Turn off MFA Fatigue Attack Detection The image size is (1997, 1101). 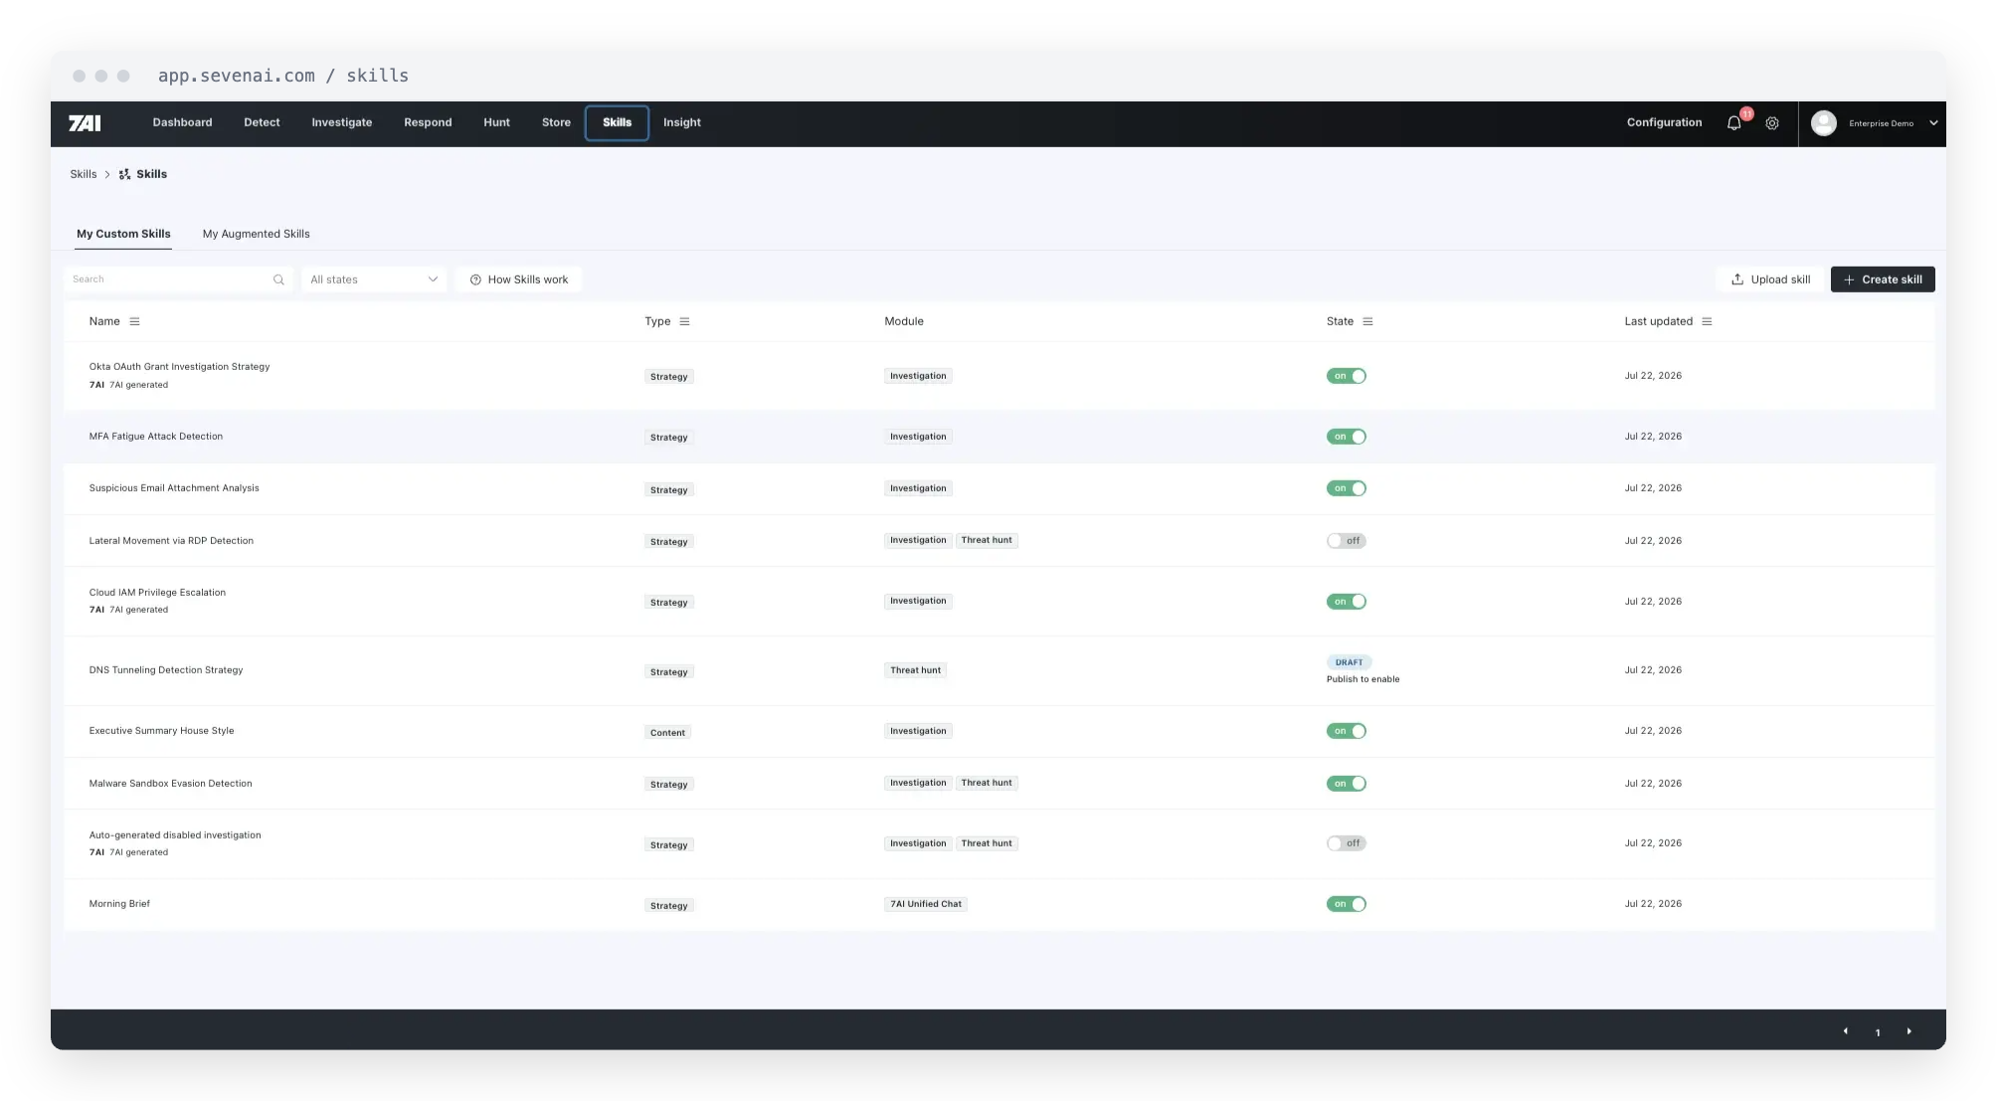(1346, 437)
